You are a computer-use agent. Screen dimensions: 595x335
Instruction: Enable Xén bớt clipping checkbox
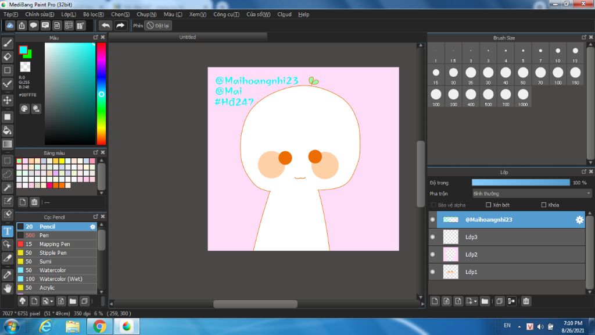pyautogui.click(x=488, y=205)
